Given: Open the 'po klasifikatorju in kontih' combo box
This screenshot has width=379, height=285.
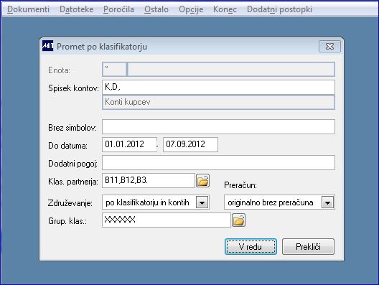Looking at the screenshot, I should click(156, 202).
